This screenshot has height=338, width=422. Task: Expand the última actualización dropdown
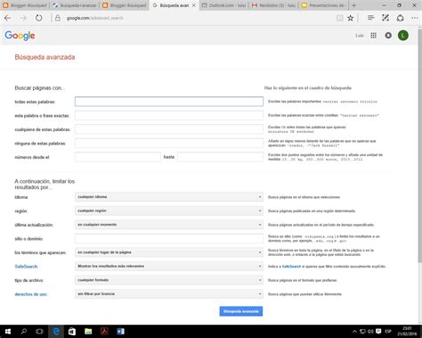[x=169, y=225]
